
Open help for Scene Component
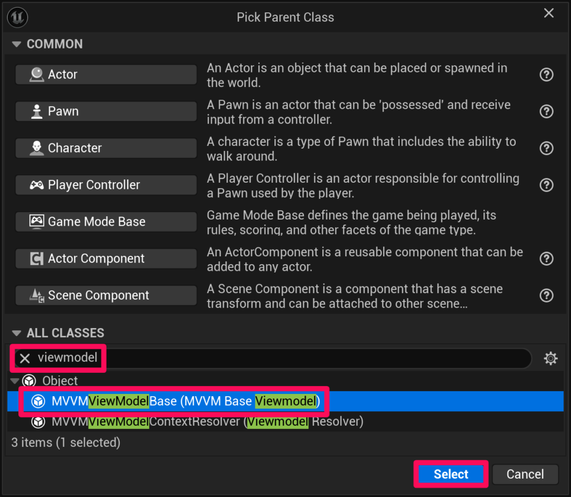[546, 295]
